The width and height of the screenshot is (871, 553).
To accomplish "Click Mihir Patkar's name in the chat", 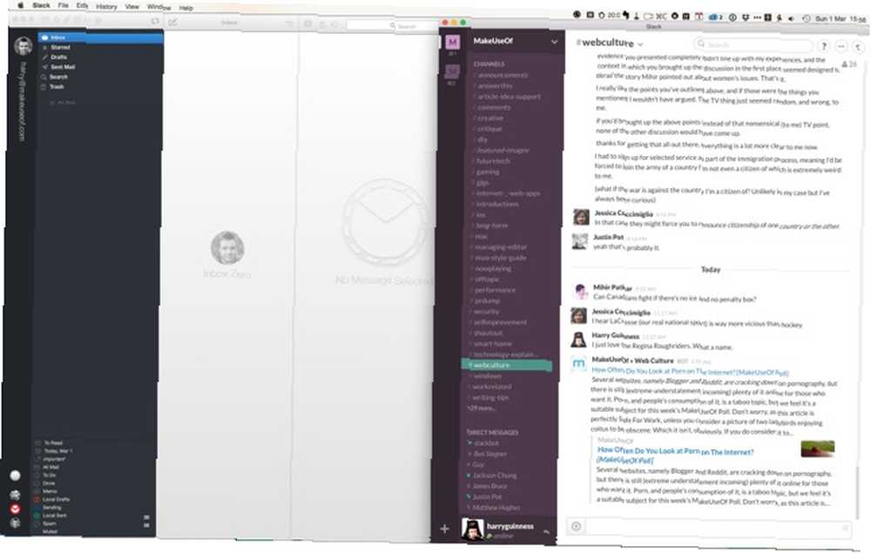I will pyautogui.click(x=612, y=287).
